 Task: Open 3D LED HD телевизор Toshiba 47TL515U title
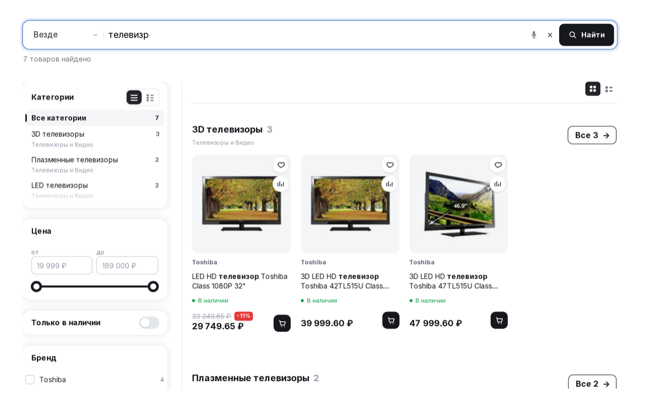pos(453,281)
